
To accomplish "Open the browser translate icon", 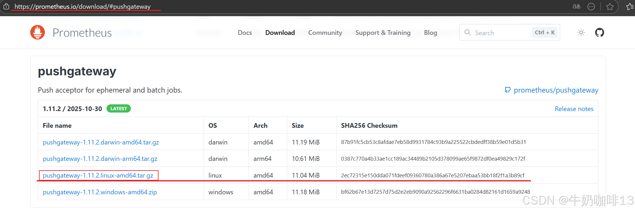I will [x=577, y=6].
